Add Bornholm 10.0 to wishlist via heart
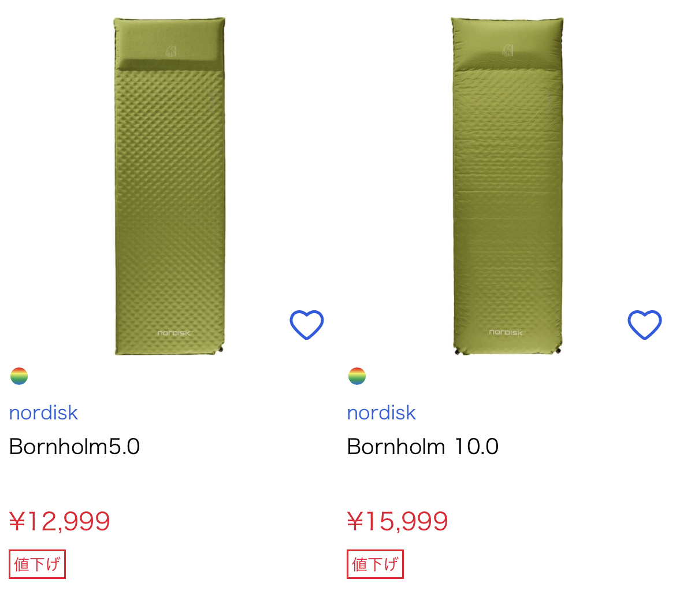 click(x=644, y=325)
